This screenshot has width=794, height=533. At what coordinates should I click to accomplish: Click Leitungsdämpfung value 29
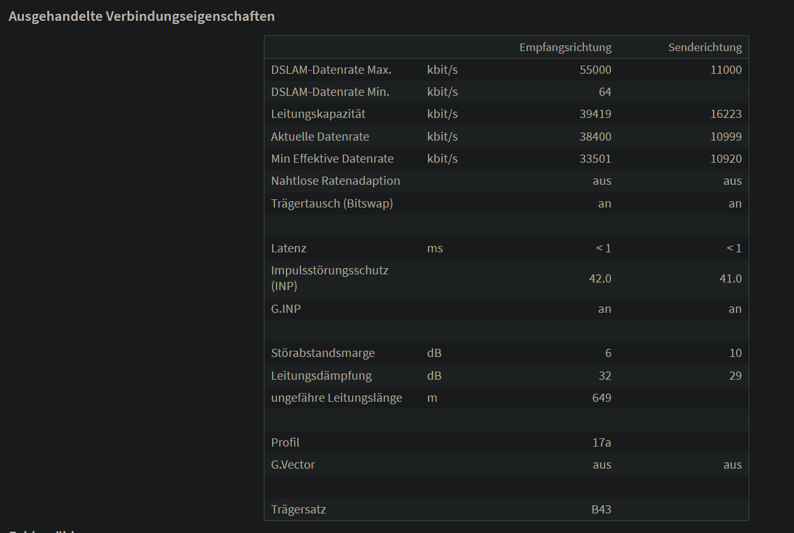click(735, 376)
